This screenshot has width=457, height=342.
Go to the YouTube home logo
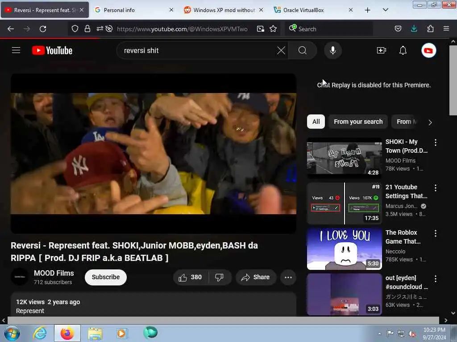coord(52,50)
